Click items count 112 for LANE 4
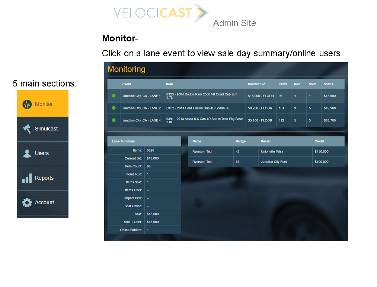Image resolution: width=377 pixels, height=287 pixels. (x=281, y=120)
